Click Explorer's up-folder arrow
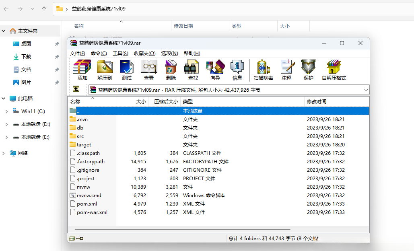Screen dimensions: 414x251 44,9
